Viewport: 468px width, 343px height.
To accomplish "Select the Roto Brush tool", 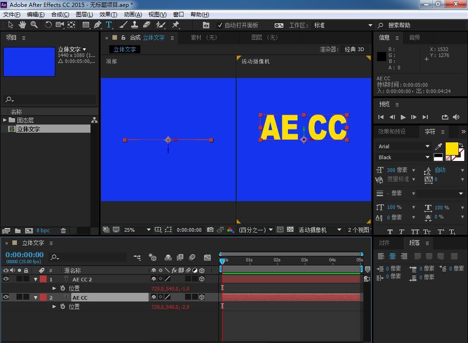I will click(x=161, y=25).
